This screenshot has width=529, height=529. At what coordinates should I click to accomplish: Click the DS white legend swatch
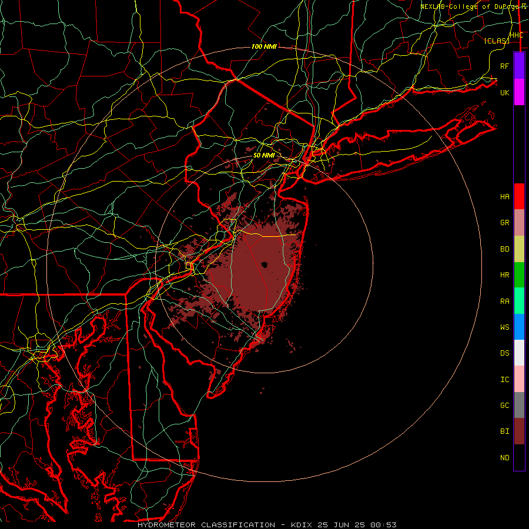pos(519,353)
